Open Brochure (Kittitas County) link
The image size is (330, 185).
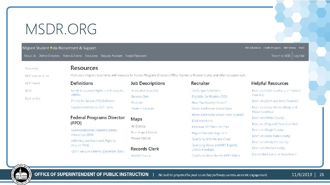[x=268, y=118]
